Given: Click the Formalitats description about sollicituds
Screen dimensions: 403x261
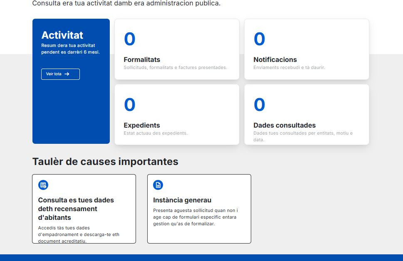Looking at the screenshot, I should (x=175, y=67).
